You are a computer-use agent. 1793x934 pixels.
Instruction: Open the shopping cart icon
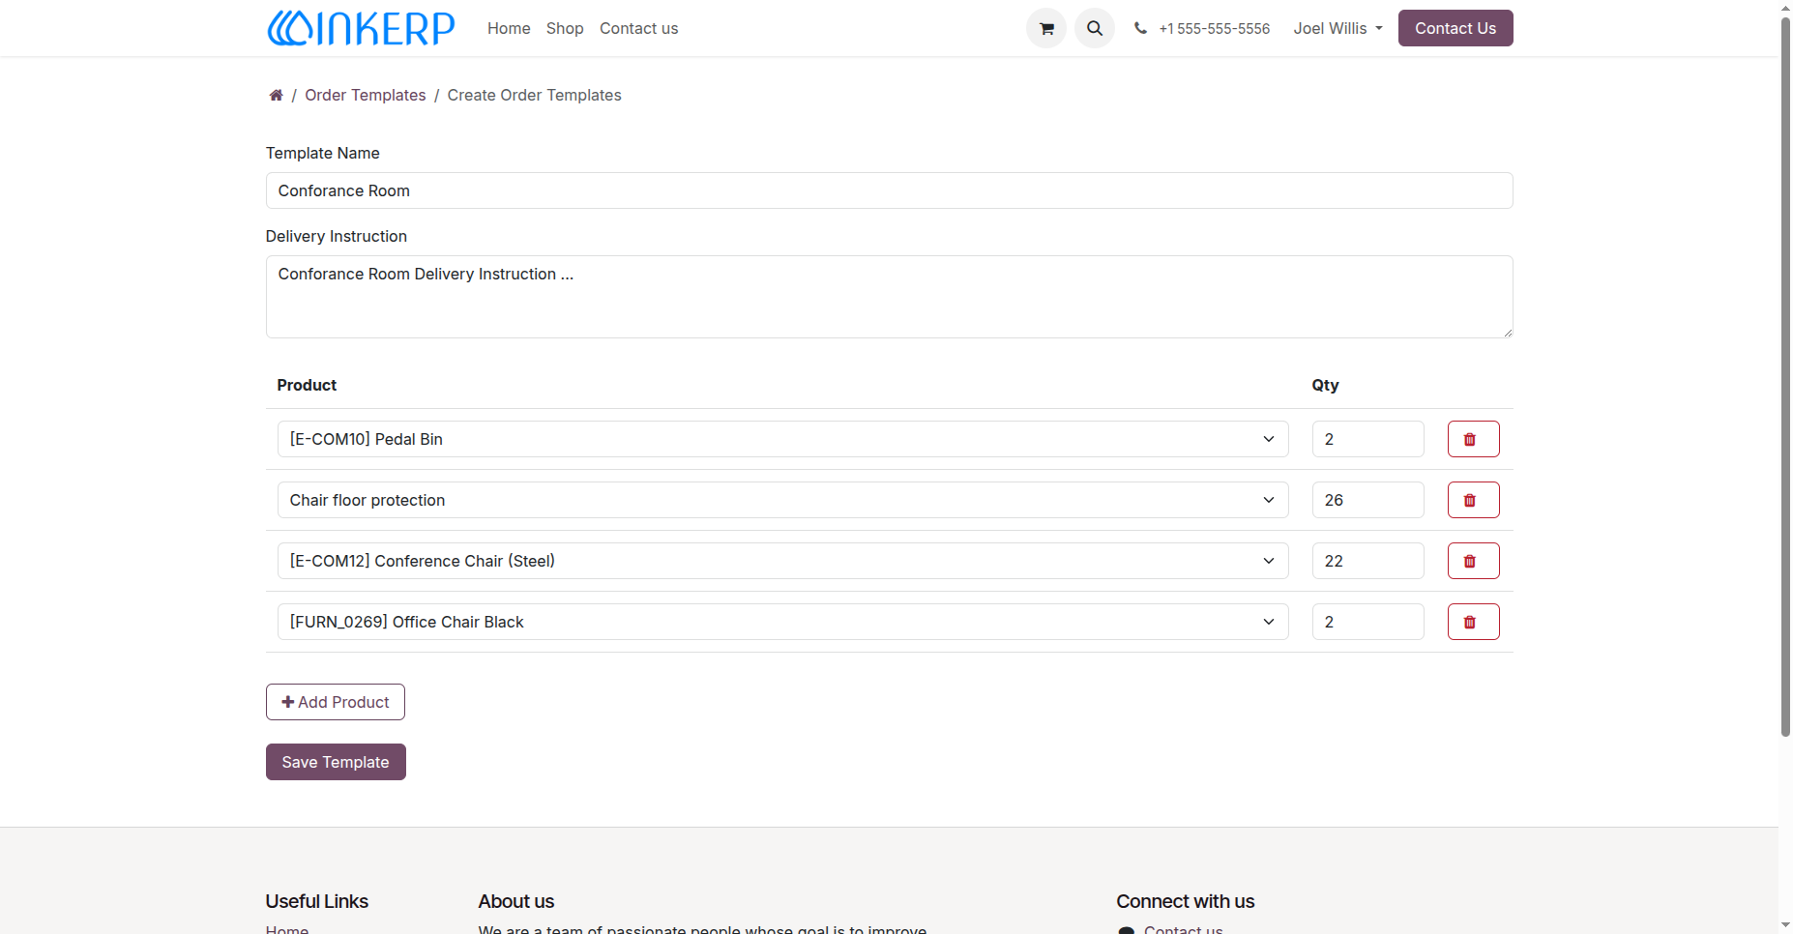pos(1045,28)
